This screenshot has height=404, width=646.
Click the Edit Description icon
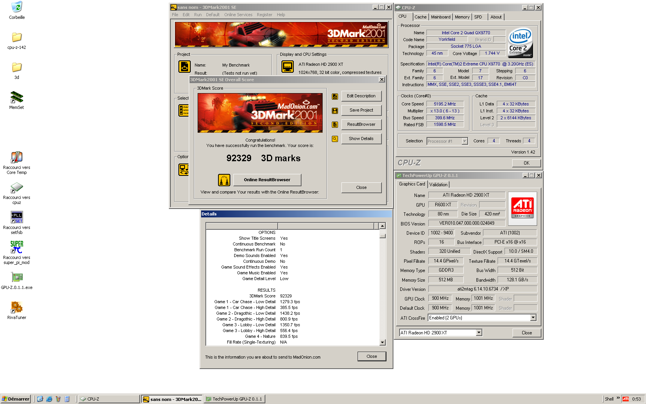tap(335, 97)
